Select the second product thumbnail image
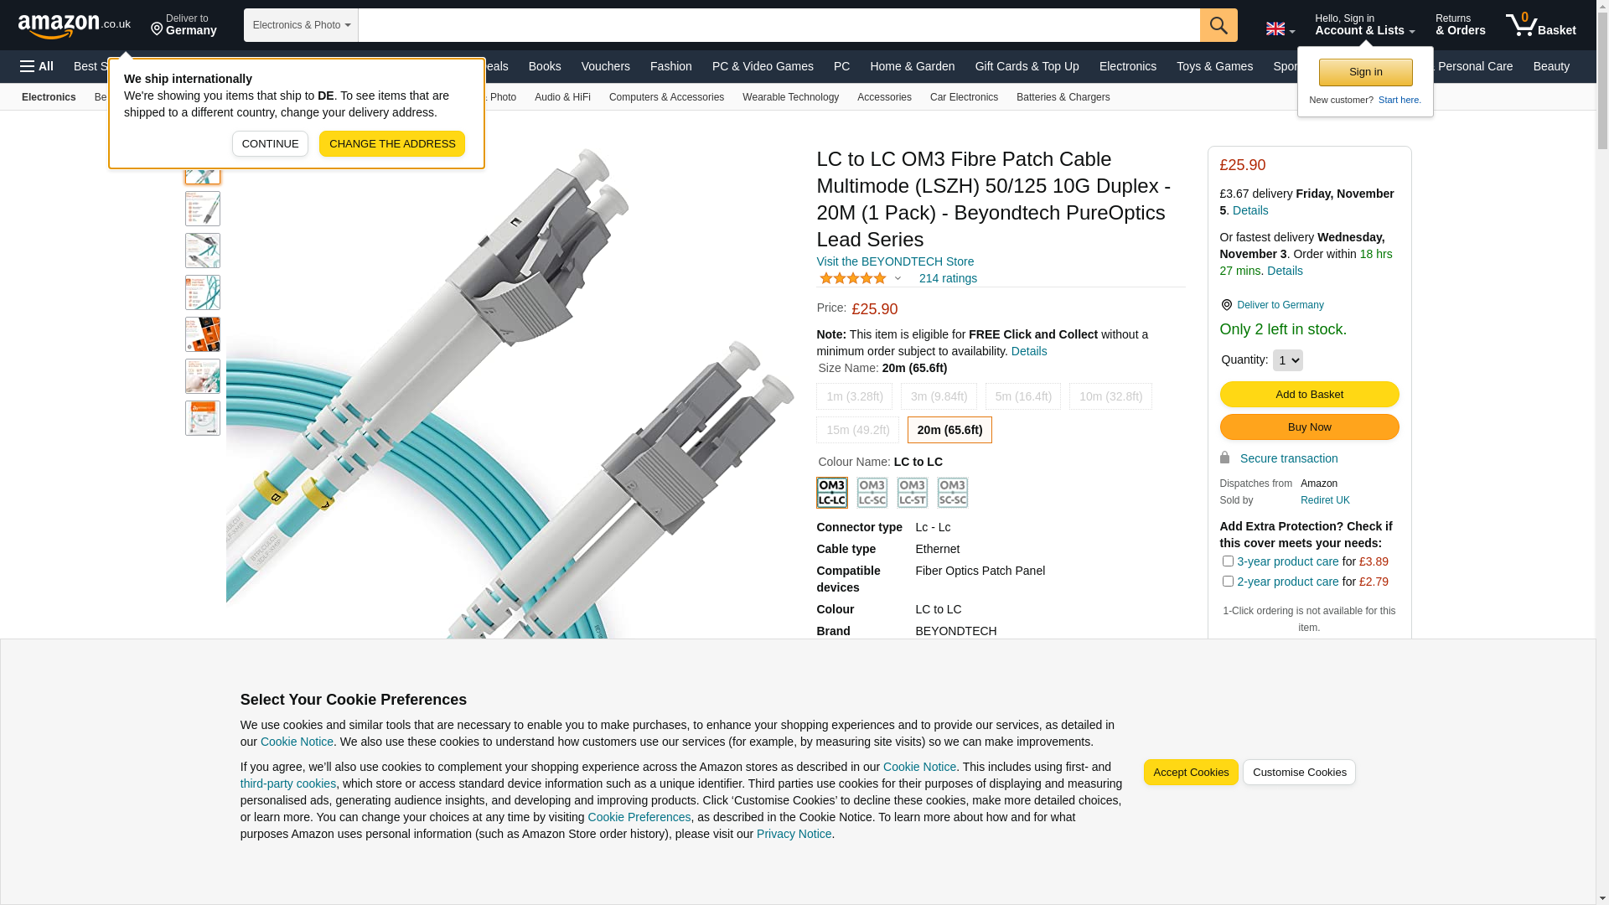The height and width of the screenshot is (905, 1609). [x=203, y=209]
